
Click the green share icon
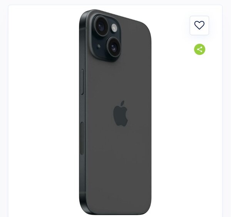[199, 49]
